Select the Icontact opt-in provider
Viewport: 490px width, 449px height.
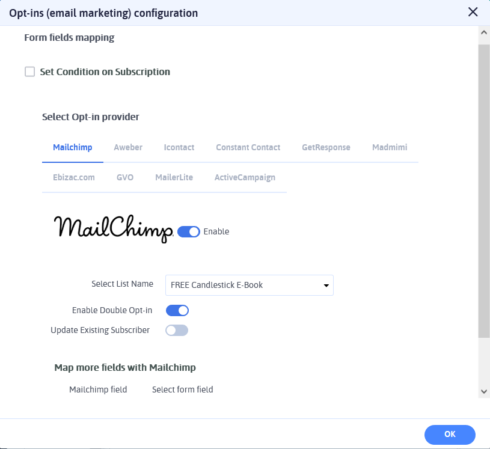(x=179, y=147)
